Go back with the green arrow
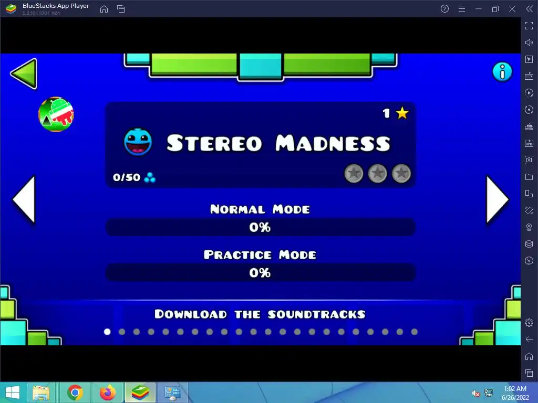This screenshot has height=403, width=538. coord(24,73)
